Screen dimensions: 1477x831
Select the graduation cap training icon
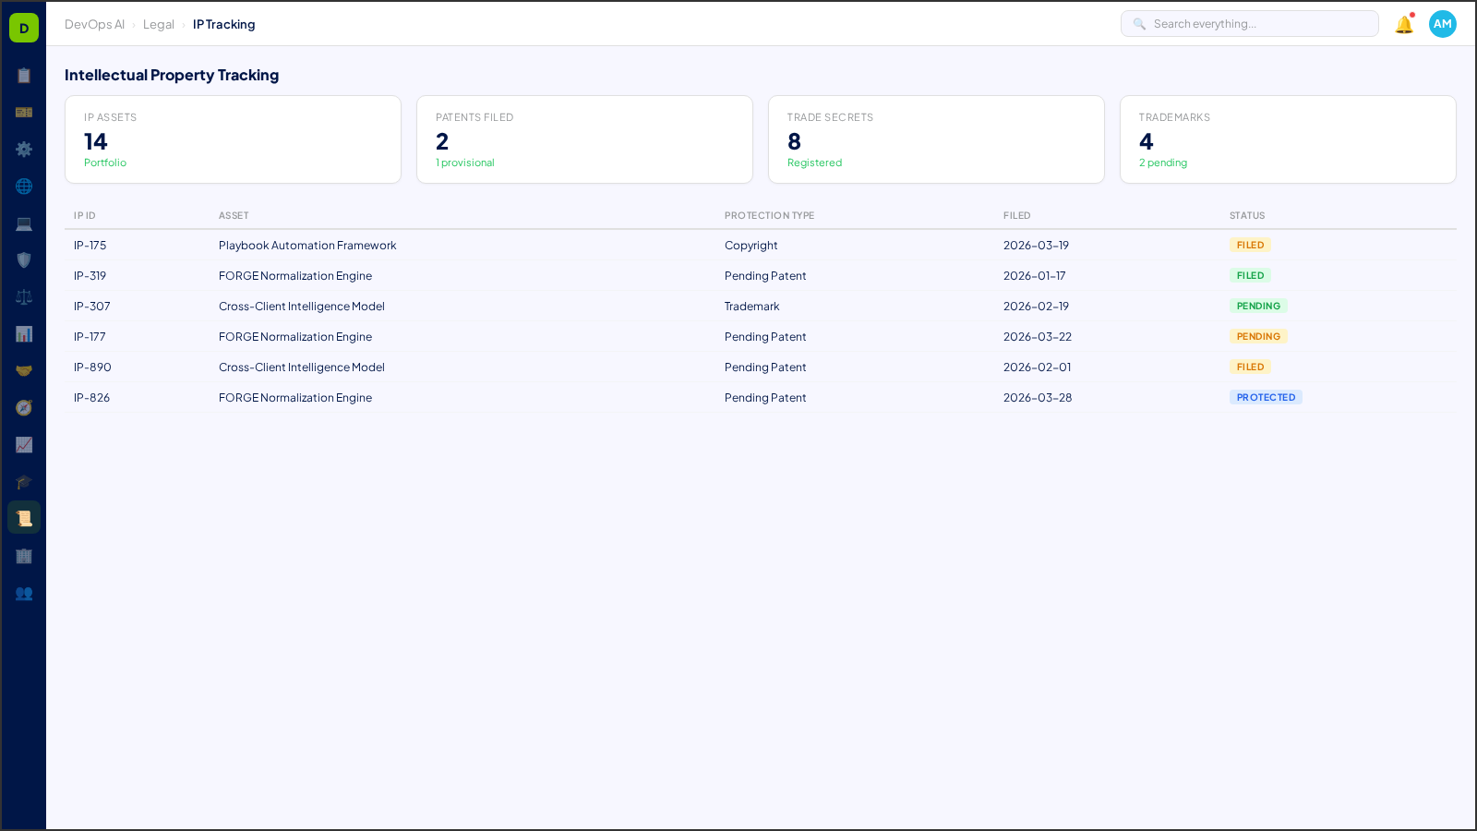24,482
